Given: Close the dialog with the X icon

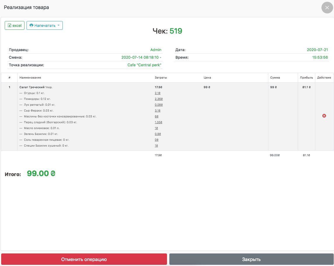Looking at the screenshot, I should pos(327,8).
